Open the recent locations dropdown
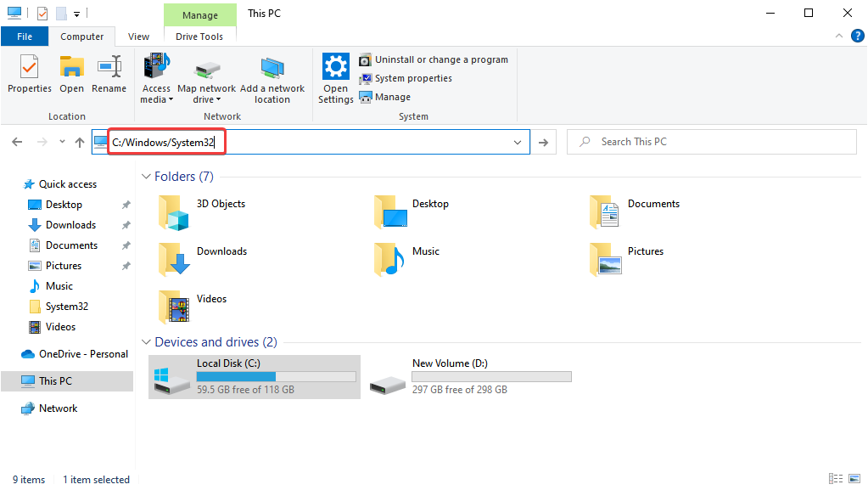868x490 pixels. [62, 142]
